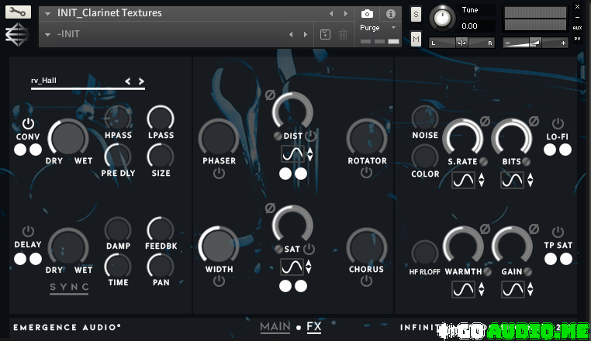Toggle the DIST power button
Screen dimensions: 591x341
tap(310, 136)
